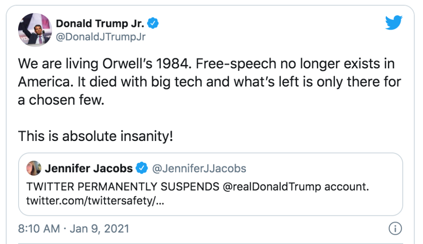The image size is (423, 244).
Task: Click the Twitter bird logo
Action: coord(394,22)
